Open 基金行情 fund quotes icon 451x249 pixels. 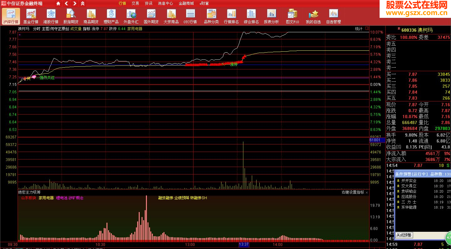(31, 16)
